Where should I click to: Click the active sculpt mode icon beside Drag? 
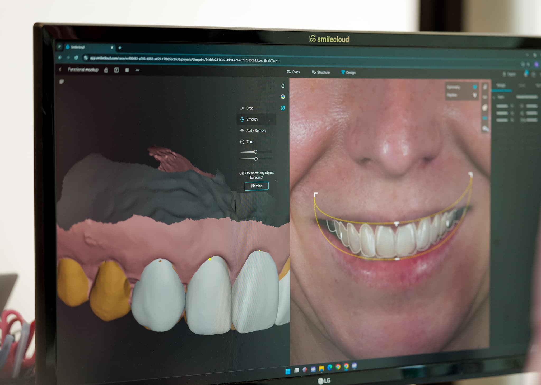(283, 108)
